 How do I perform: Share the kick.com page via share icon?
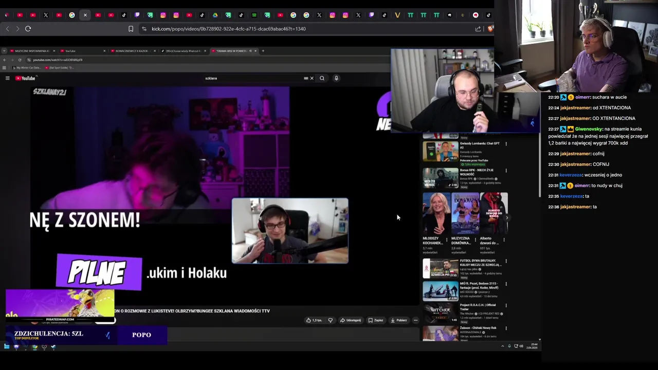[x=478, y=29]
